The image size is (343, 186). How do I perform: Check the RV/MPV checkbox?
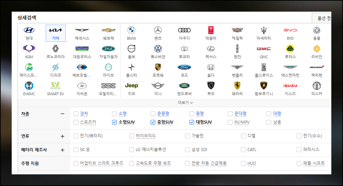[230, 122]
